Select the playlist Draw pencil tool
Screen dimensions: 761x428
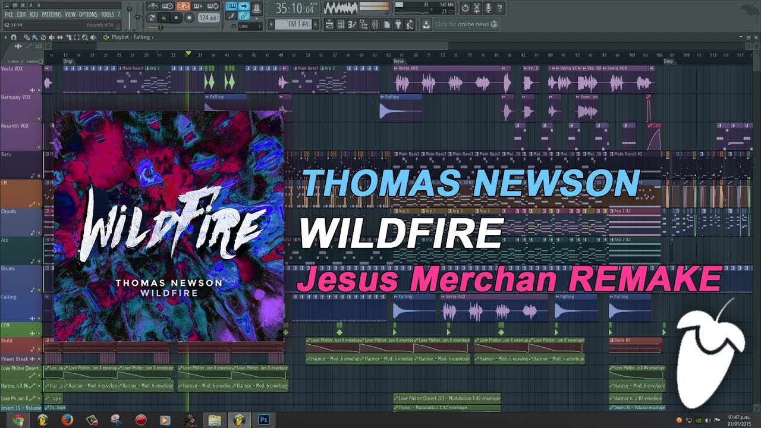[26, 37]
